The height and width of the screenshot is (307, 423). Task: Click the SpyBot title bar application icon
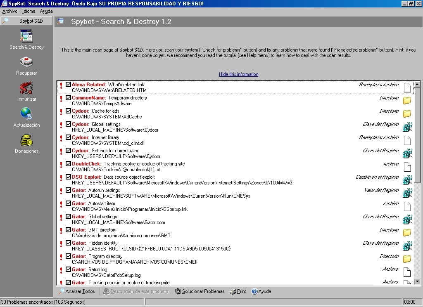[x=4, y=3]
